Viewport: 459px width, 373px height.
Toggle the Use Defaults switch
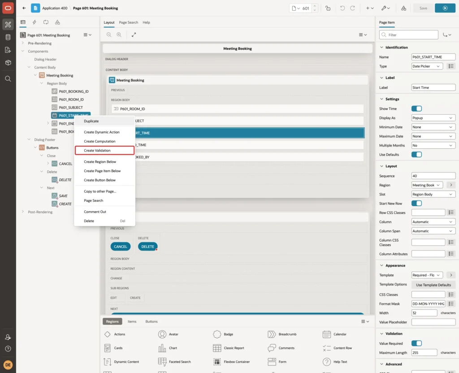click(x=416, y=154)
